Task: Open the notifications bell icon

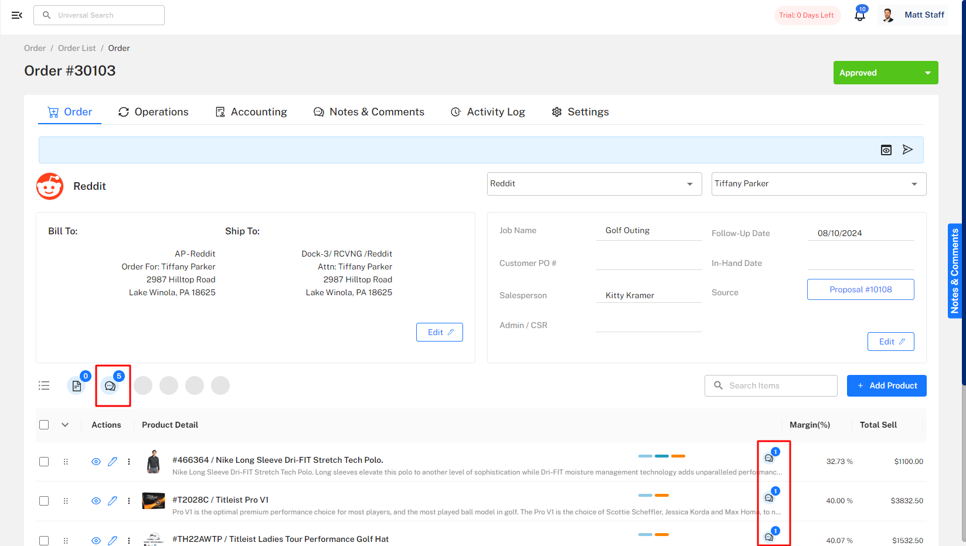Action: click(x=860, y=16)
